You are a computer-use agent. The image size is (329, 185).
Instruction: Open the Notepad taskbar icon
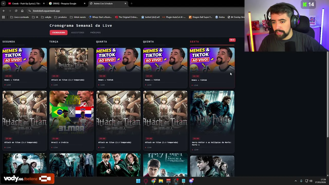tap(184, 181)
